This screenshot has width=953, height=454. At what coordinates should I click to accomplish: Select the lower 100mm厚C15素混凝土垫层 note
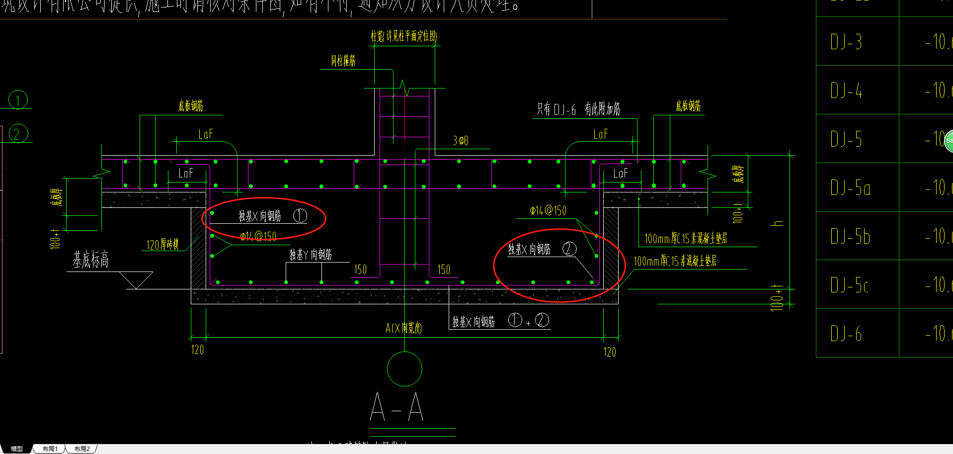(675, 261)
